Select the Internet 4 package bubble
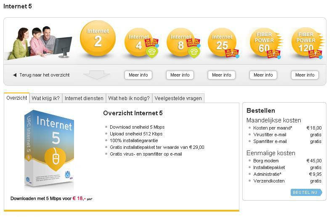The width and height of the screenshot is (334, 217). point(138,42)
